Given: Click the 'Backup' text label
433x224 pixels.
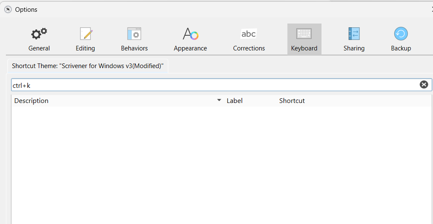Looking at the screenshot, I should [401, 48].
